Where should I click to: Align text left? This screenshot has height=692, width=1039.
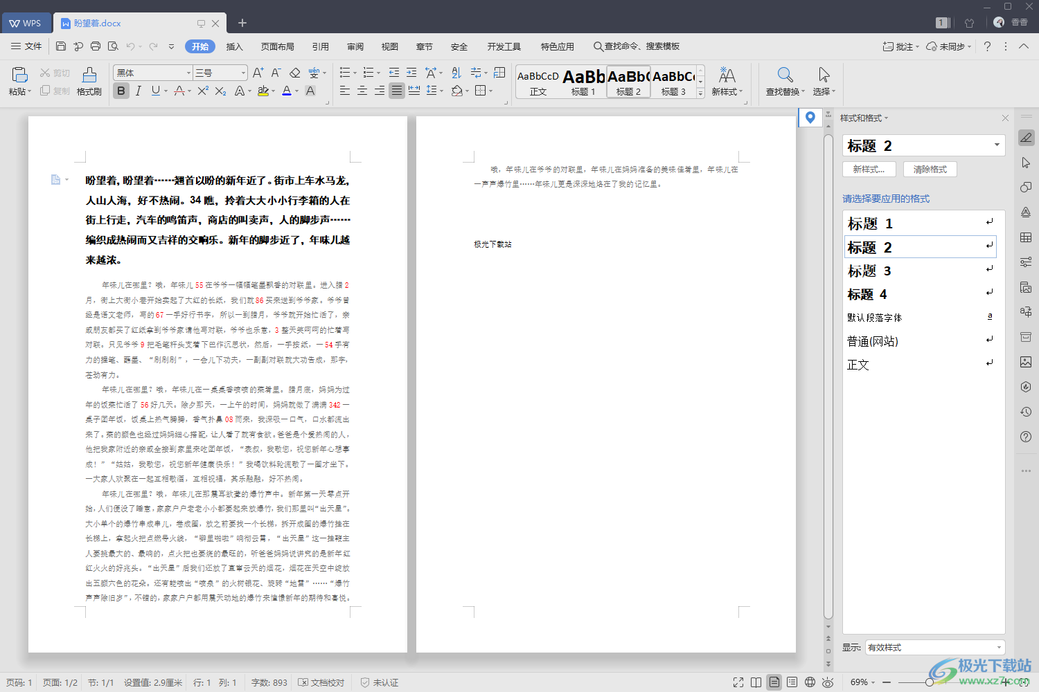345,91
